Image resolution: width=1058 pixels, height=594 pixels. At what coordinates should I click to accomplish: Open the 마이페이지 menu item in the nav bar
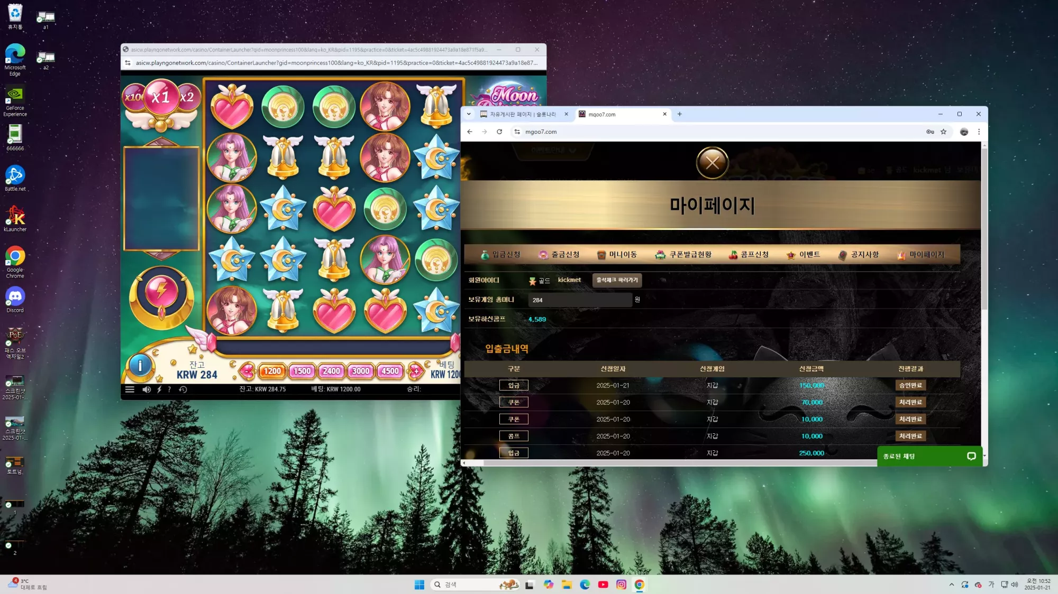click(921, 255)
